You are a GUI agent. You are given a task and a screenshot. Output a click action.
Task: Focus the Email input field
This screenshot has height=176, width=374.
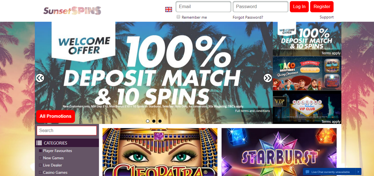(204, 7)
